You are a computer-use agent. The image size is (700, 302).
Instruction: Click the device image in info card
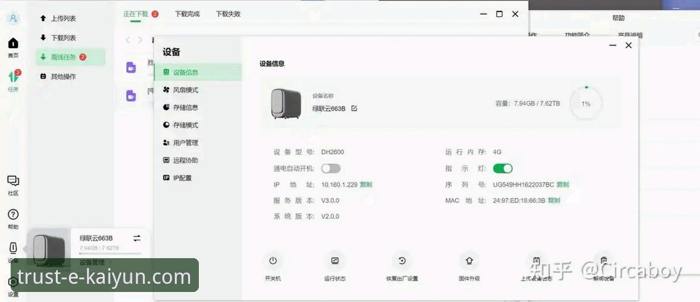tap(286, 103)
